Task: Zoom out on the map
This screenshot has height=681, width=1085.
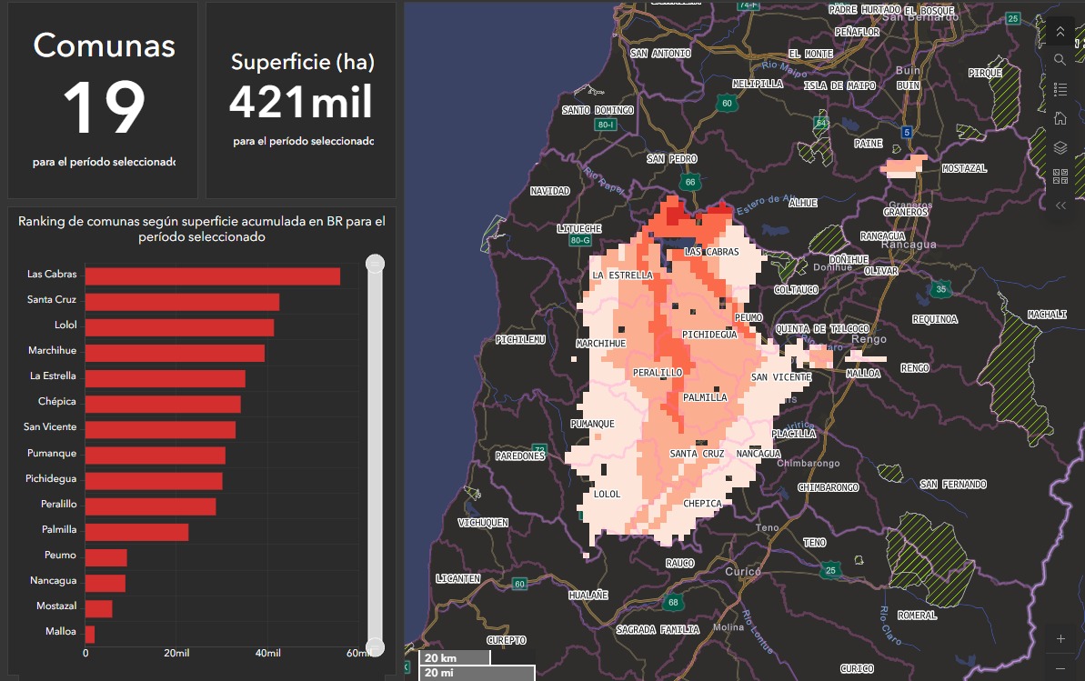Action: pos(1060,668)
